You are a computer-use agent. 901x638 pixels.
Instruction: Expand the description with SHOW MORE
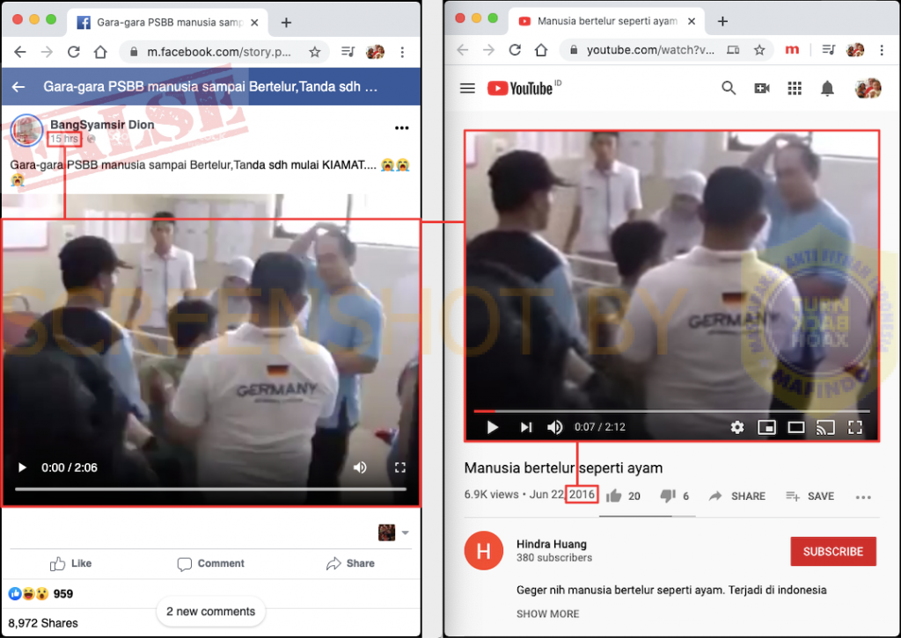click(x=547, y=614)
